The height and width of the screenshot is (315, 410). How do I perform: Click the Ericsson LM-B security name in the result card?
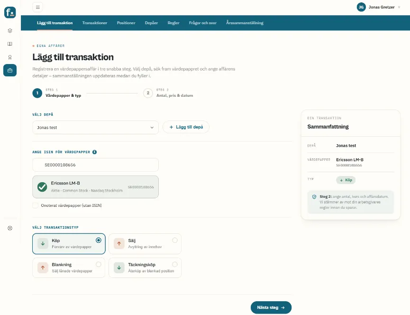(65, 183)
